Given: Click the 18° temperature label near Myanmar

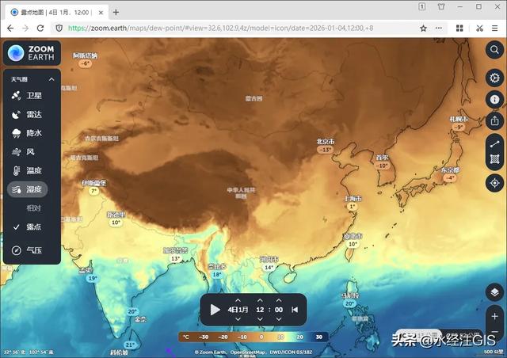Looking at the screenshot, I should click(216, 274).
